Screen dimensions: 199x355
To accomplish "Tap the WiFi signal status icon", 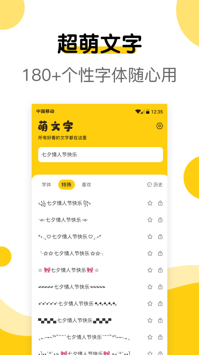I will tap(138, 112).
